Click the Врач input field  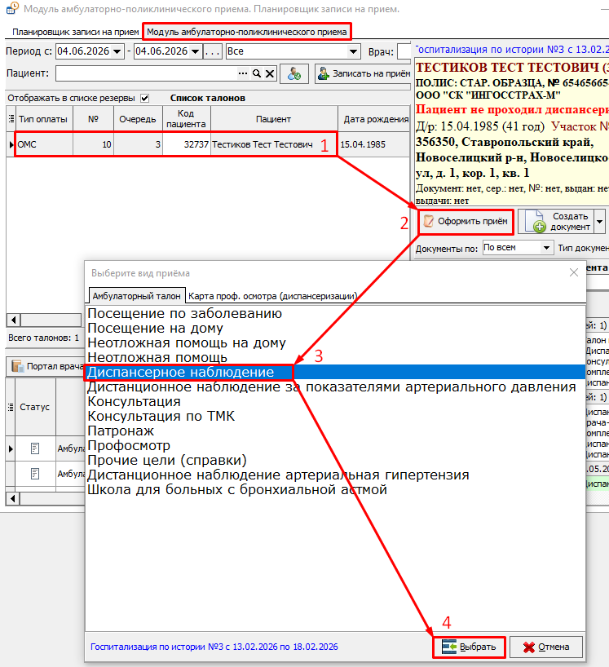404,51
